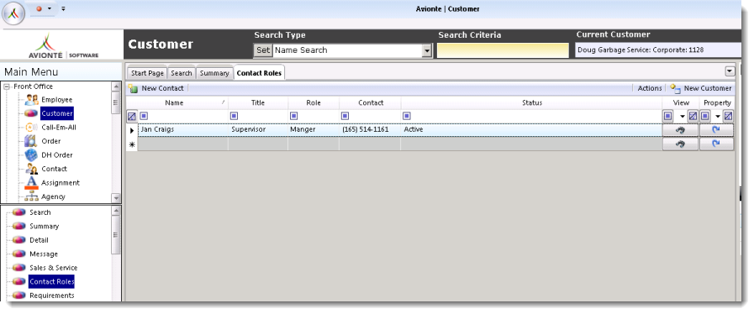Sort by the Status column header
The image size is (754, 314).
[532, 102]
